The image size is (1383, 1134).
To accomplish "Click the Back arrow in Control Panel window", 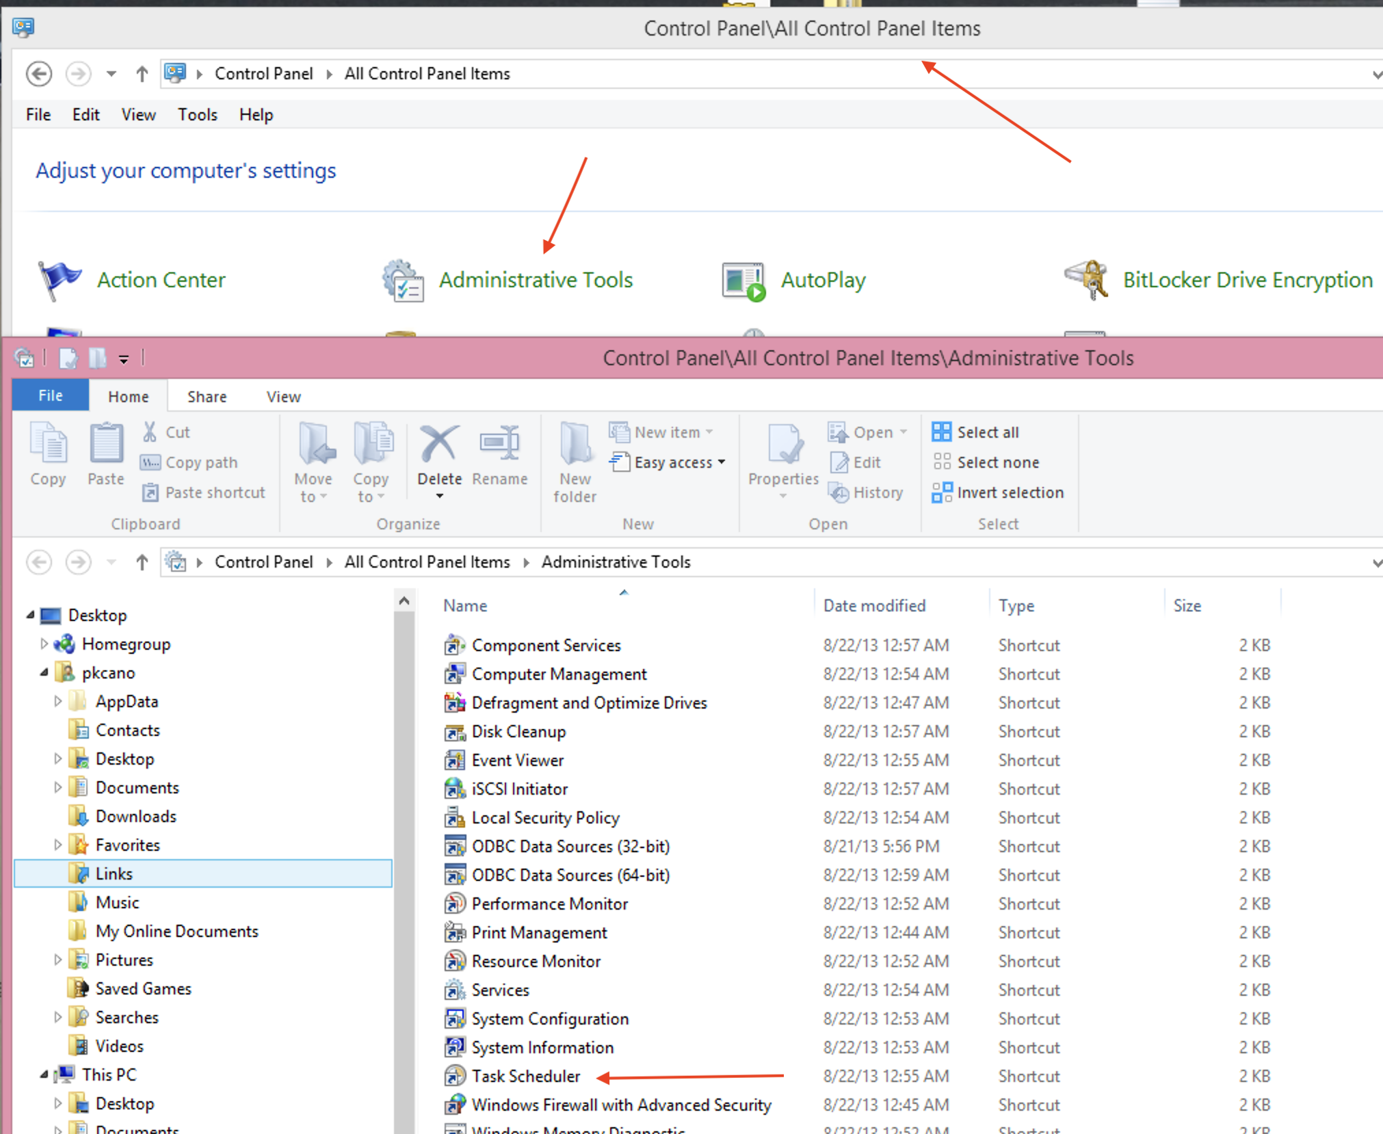I will click(x=39, y=74).
